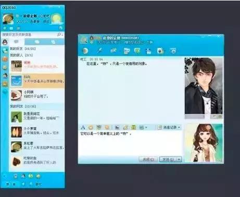Click the fourth icon in message format bar

[x=107, y=128]
